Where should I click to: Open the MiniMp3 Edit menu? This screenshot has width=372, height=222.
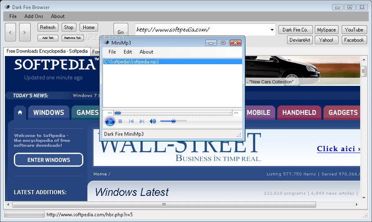click(128, 52)
